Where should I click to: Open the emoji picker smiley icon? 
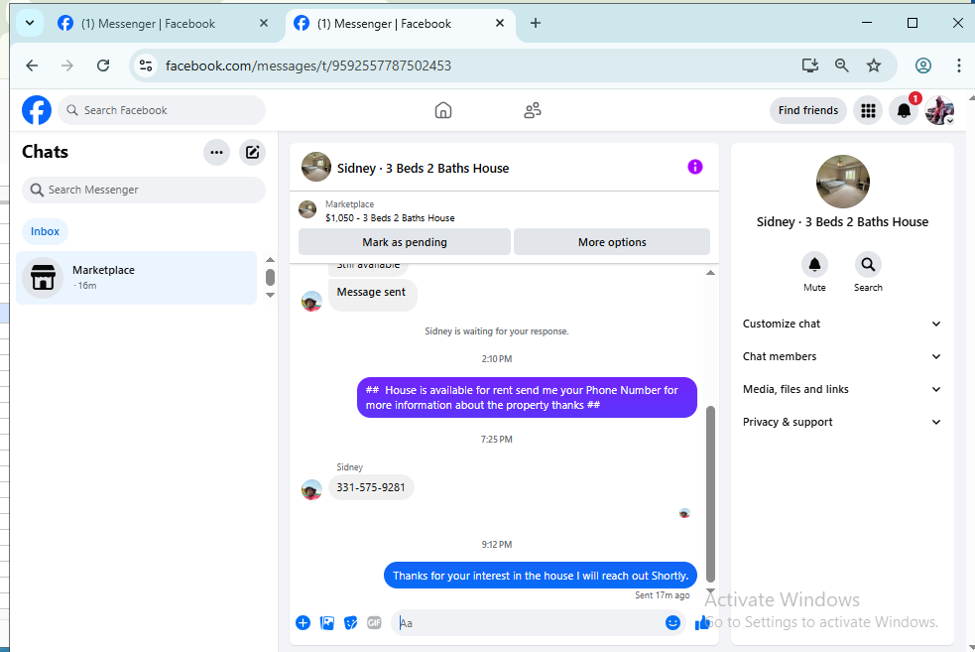(672, 623)
